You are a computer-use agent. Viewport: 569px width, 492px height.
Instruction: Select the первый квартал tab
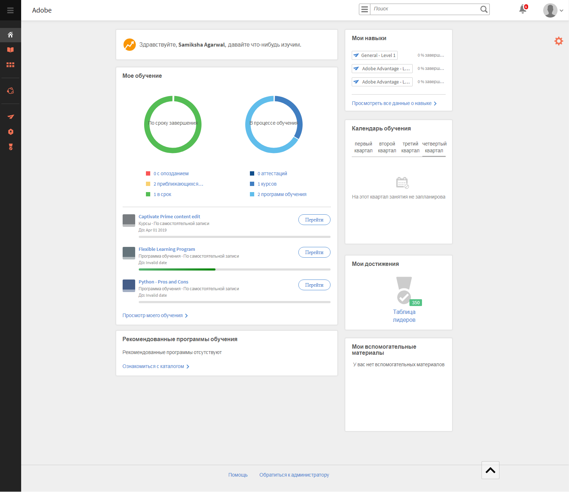[x=363, y=147]
